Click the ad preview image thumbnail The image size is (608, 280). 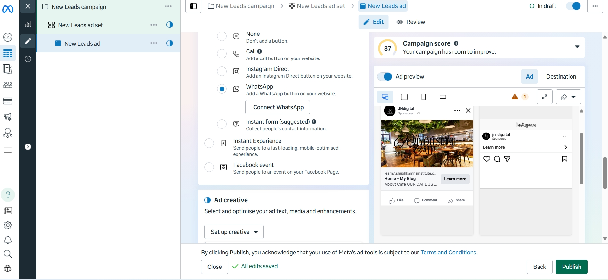(427, 144)
